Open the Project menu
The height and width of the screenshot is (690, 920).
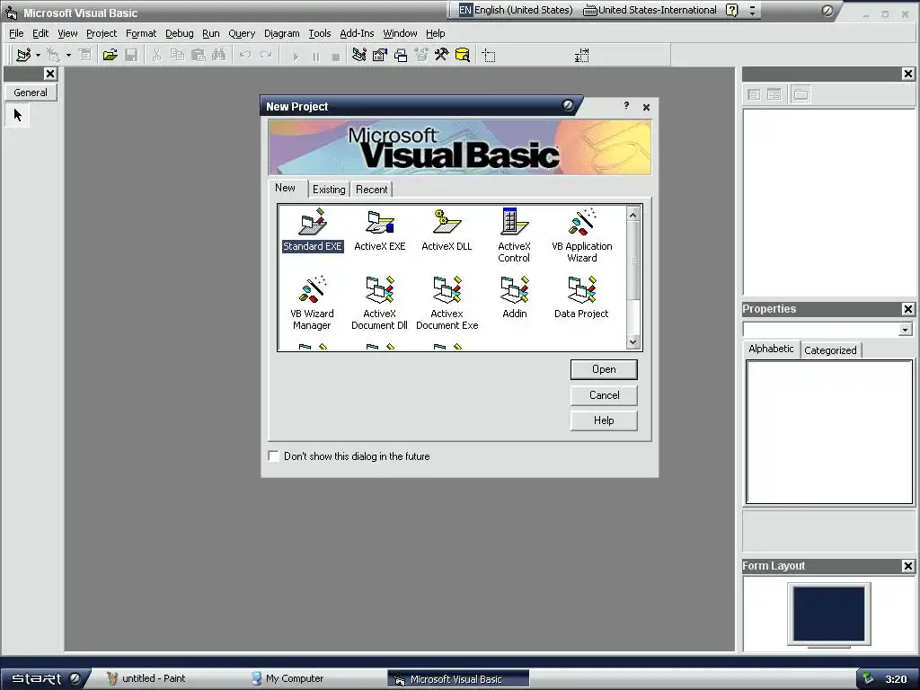101,33
